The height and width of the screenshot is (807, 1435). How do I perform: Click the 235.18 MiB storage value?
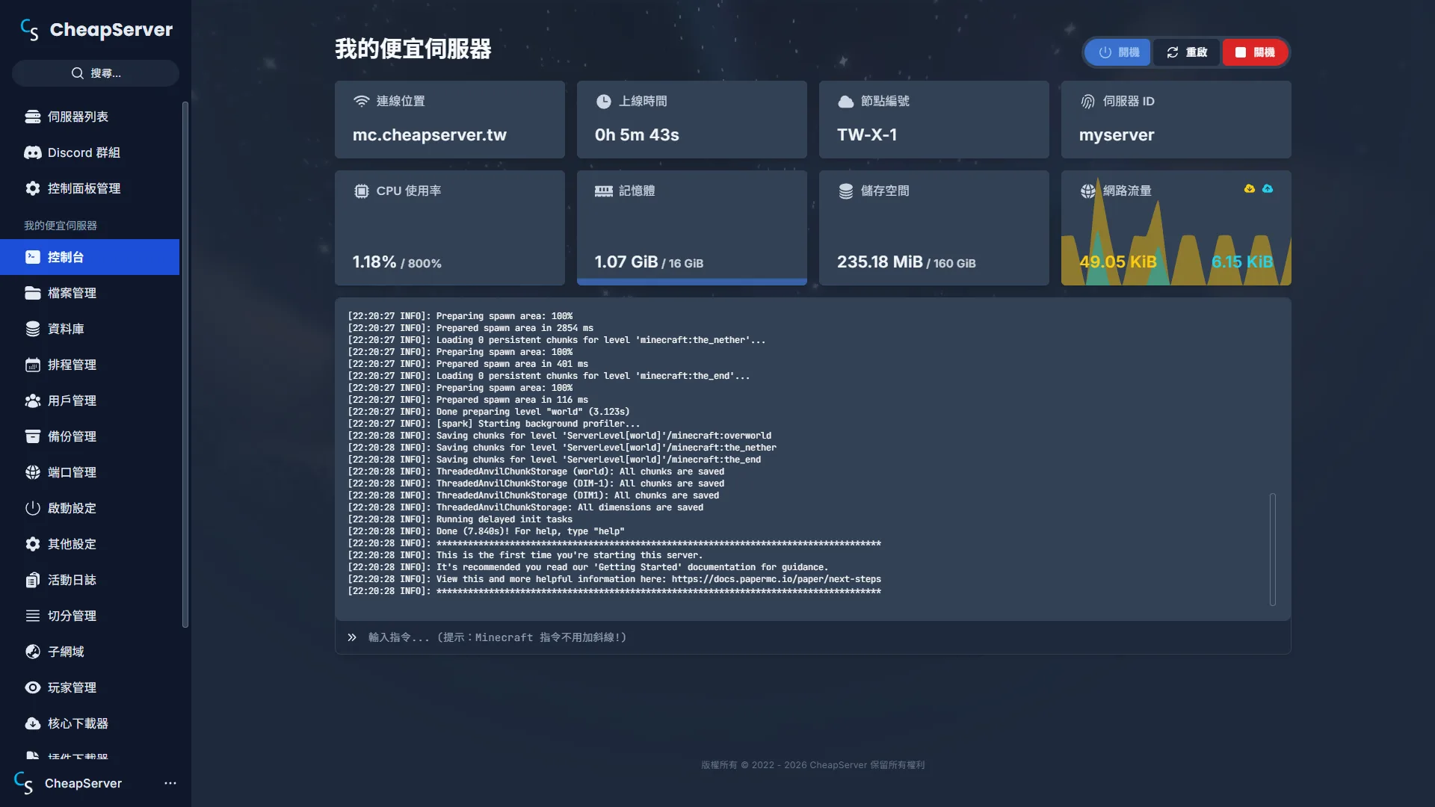[880, 262]
